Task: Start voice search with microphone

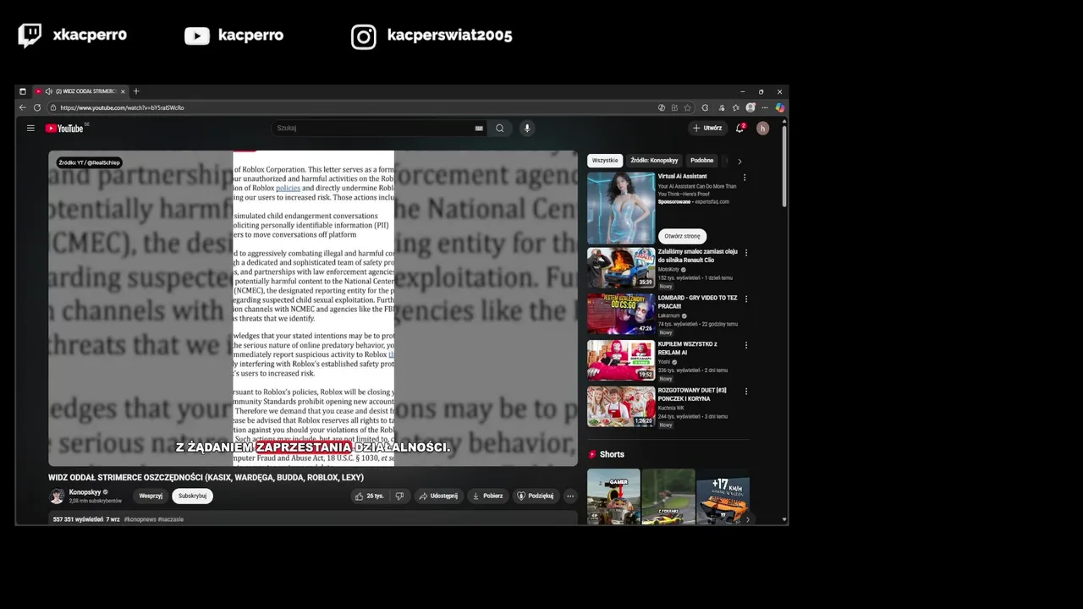Action: tap(527, 129)
